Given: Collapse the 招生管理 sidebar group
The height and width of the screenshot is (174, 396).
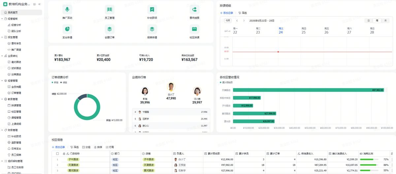Looking at the screenshot, I should (2, 37).
